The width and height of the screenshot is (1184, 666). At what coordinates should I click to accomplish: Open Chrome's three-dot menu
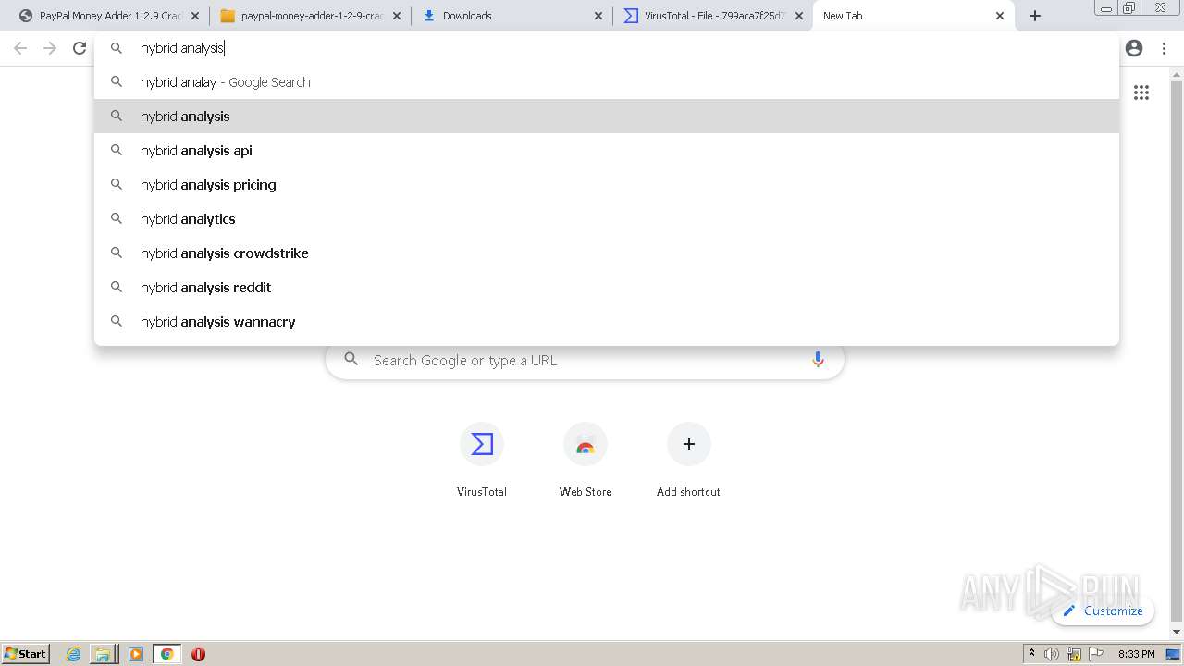tap(1164, 48)
